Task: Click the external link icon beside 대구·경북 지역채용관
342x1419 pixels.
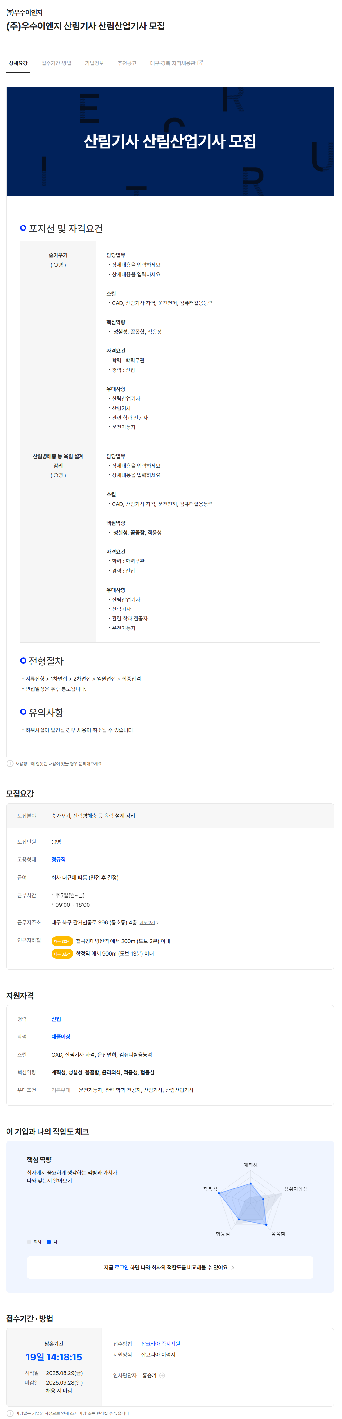Action: click(200, 63)
